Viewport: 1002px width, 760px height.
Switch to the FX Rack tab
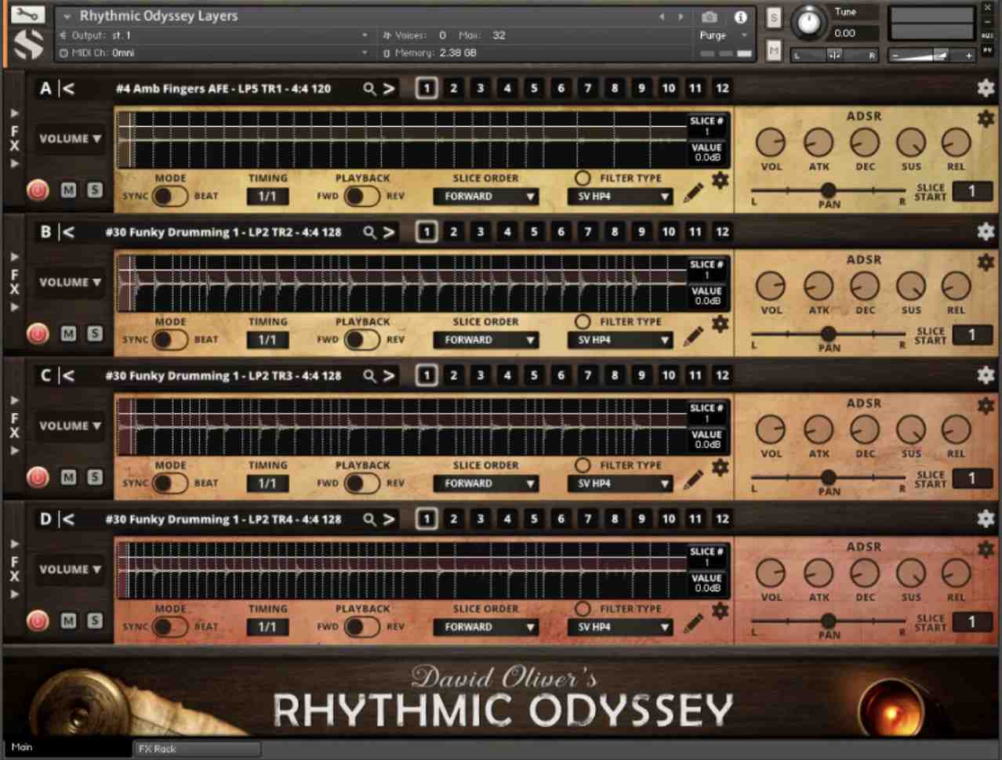(197, 749)
